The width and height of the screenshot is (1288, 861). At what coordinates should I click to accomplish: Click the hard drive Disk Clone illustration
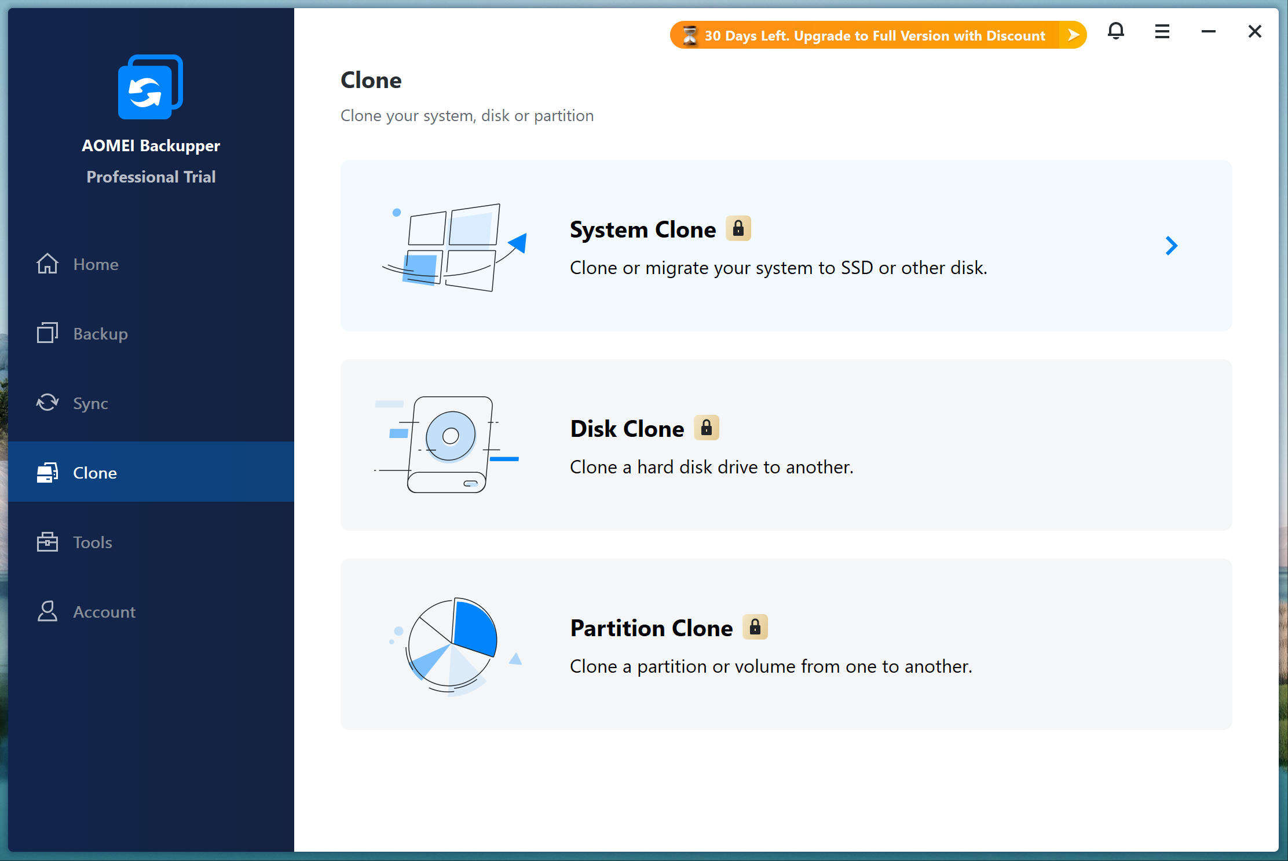(447, 445)
